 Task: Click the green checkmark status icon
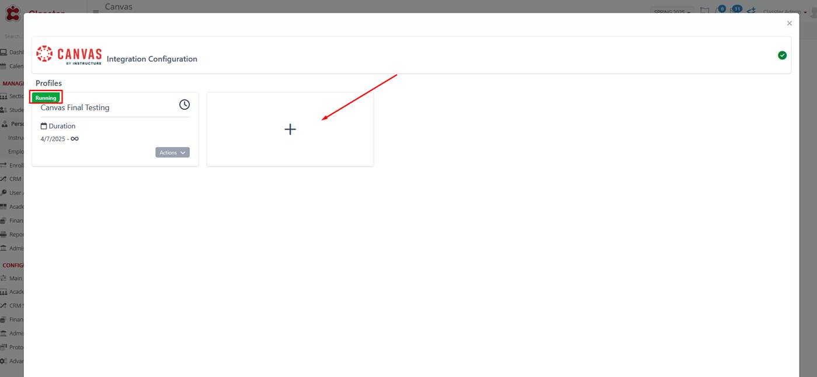pyautogui.click(x=782, y=55)
